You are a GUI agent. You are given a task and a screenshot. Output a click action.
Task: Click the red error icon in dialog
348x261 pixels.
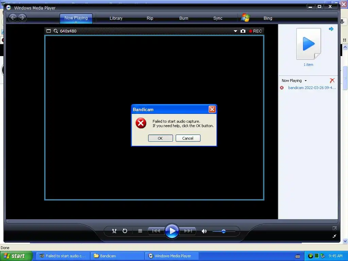tap(141, 123)
